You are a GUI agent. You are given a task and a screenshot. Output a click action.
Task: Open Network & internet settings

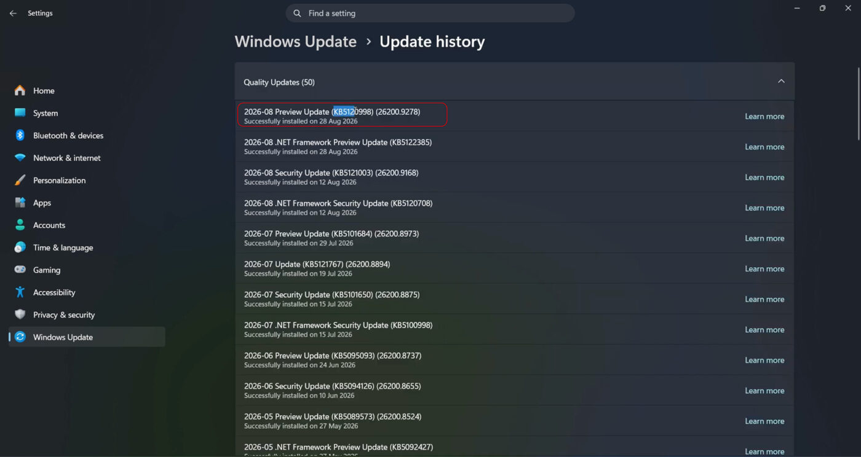click(87, 158)
